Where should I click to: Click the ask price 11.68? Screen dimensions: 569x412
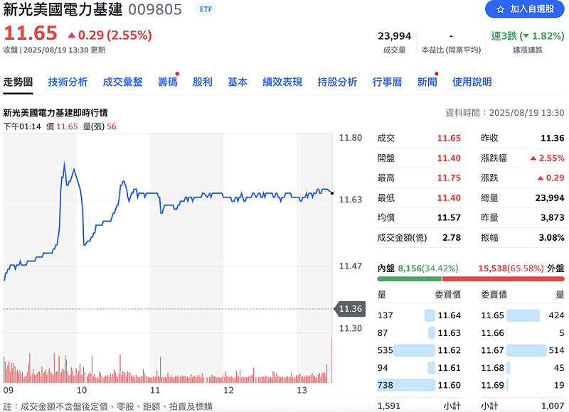click(492, 368)
